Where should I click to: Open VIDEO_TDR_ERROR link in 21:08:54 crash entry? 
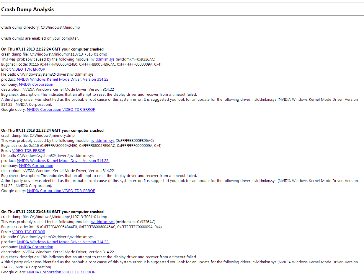29,232
